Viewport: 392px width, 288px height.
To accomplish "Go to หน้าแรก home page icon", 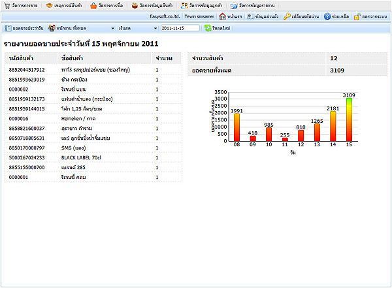I will coord(222,16).
